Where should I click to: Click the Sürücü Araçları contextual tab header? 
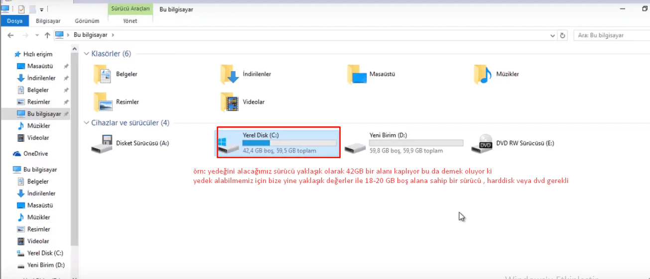click(130, 8)
